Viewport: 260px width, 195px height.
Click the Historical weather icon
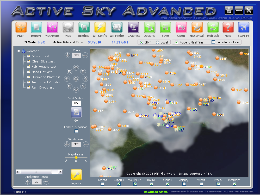(197, 27)
